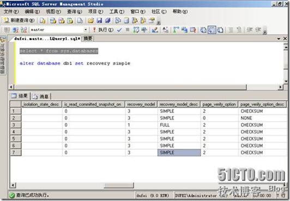This screenshot has height=201, width=290.
Task: Open the master database dropdown
Action: point(86,29)
